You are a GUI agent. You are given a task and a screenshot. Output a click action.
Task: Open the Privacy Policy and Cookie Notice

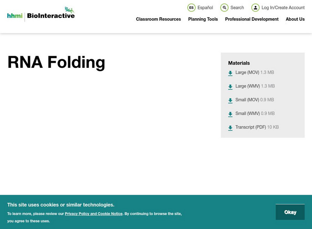(94, 213)
